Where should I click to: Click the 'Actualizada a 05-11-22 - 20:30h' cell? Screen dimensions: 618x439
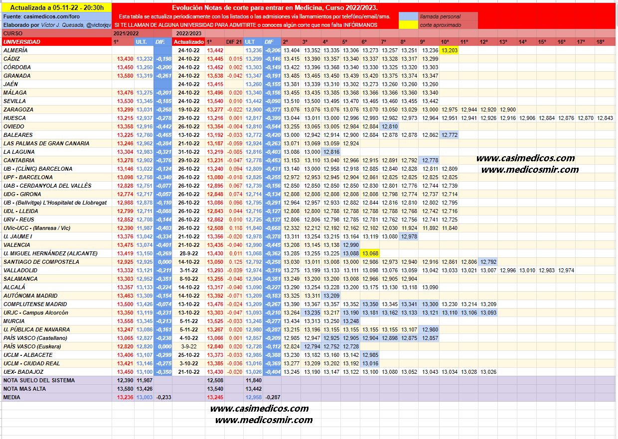pyautogui.click(x=57, y=7)
